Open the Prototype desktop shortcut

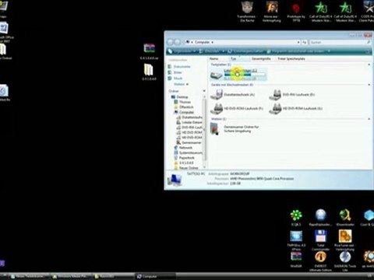coord(296,12)
